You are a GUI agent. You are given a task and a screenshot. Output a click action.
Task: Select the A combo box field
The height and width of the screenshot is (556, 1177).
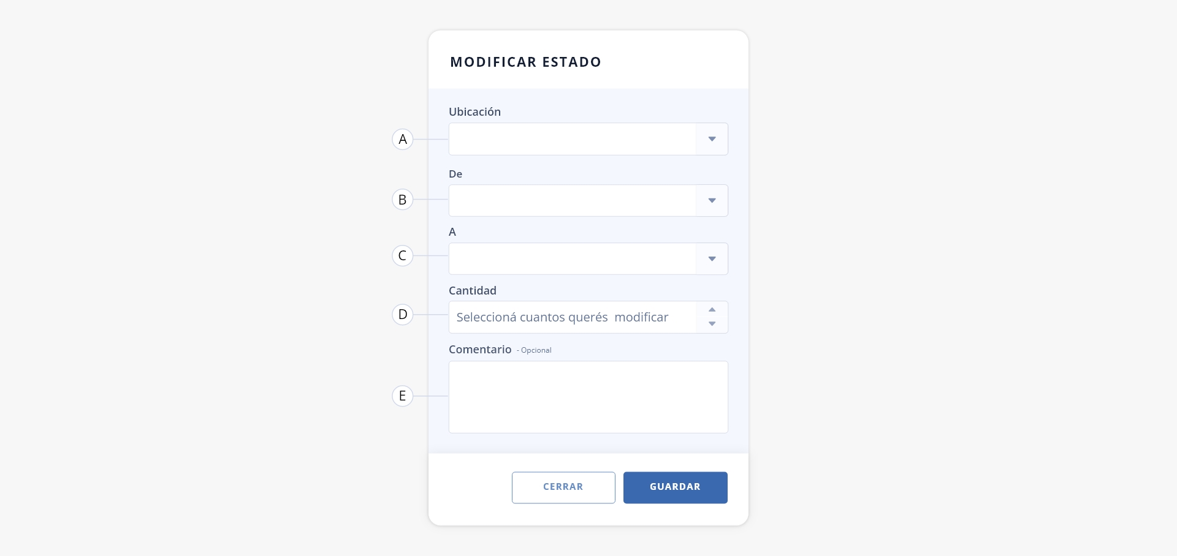[588, 258]
